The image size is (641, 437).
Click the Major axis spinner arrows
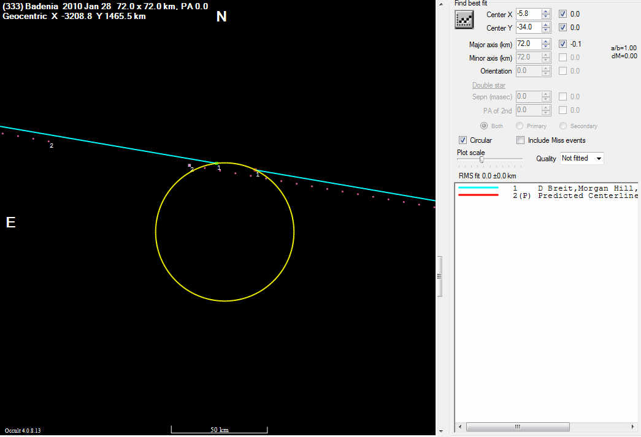pos(546,44)
